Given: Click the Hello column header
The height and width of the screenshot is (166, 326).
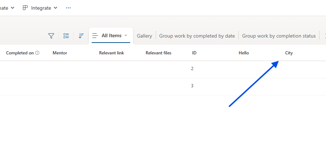Looking at the screenshot, I should coord(244,53).
